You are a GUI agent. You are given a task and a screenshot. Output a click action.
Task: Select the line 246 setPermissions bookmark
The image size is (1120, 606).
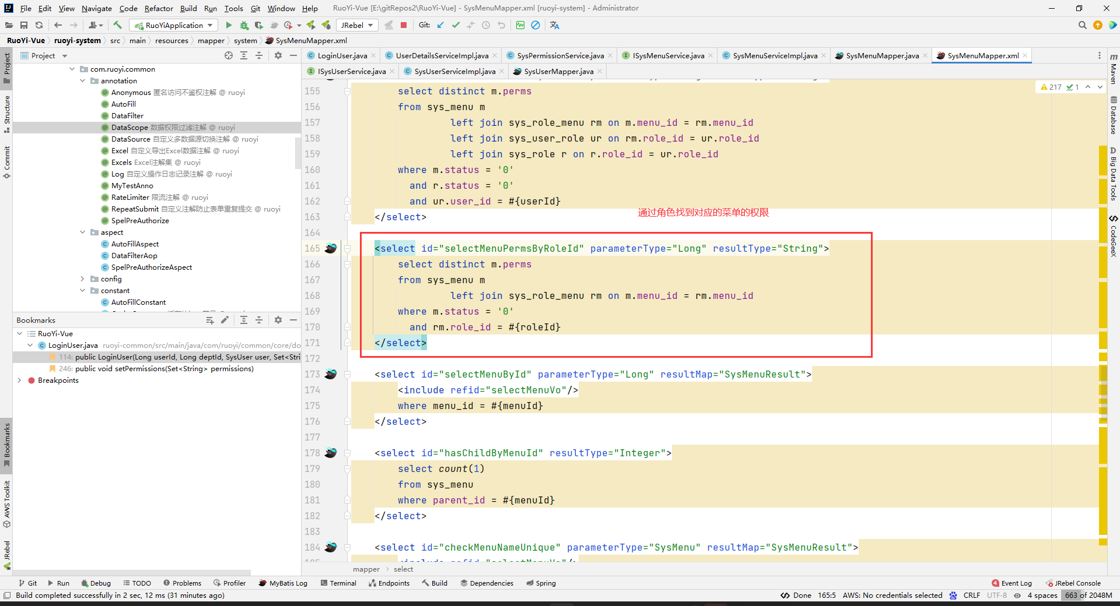156,368
